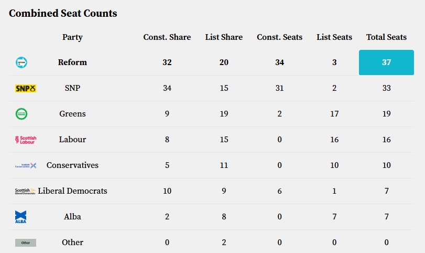Click the Liberal Democrats party name
This screenshot has height=253, width=425.
pos(72,191)
